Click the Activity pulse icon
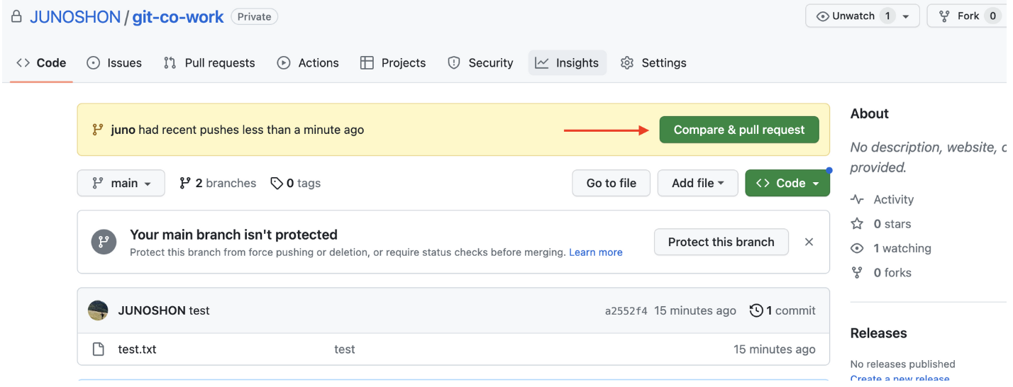 [x=857, y=200]
